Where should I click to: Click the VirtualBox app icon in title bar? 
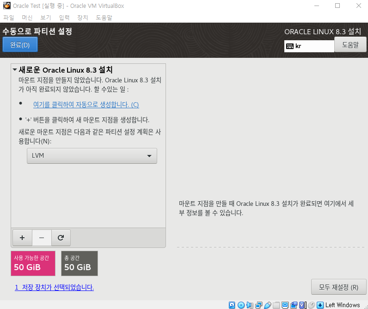click(7, 6)
